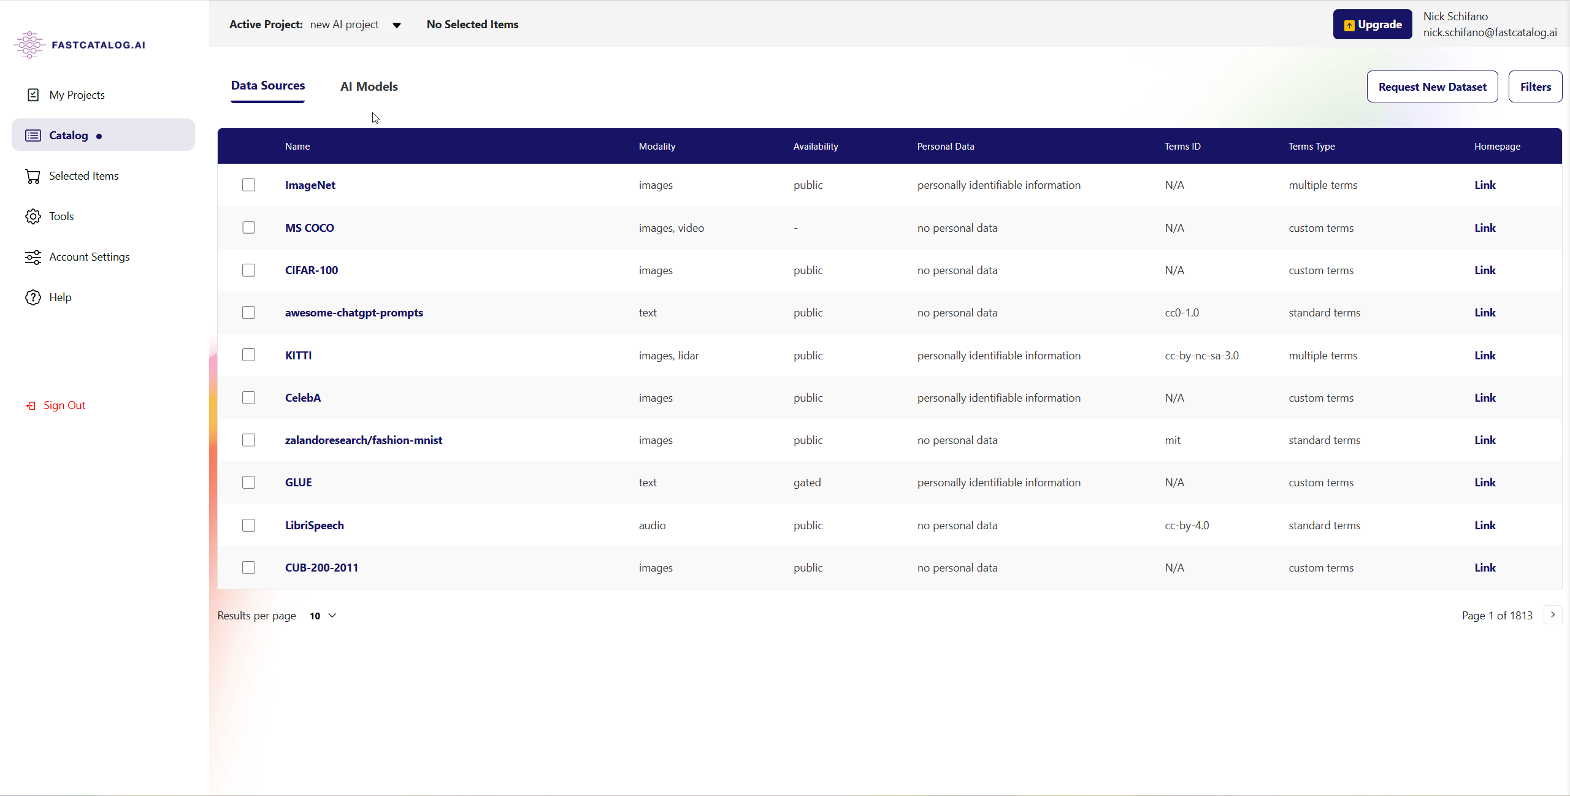This screenshot has width=1570, height=796.
Task: Follow the homepage Link for CelebA
Action: (x=1485, y=397)
